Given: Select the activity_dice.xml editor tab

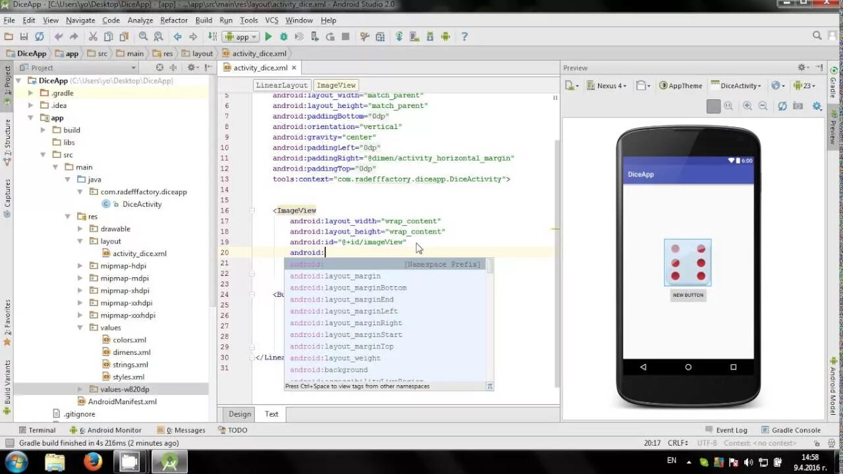Looking at the screenshot, I should point(260,68).
